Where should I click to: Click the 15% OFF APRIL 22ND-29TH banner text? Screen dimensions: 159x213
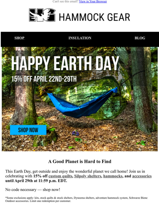coord(44,79)
